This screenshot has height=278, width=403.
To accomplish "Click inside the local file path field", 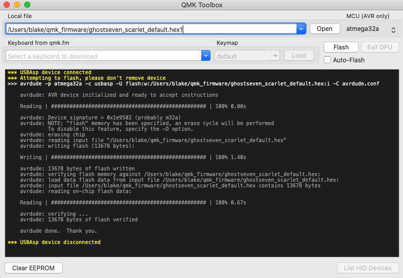I will point(151,29).
